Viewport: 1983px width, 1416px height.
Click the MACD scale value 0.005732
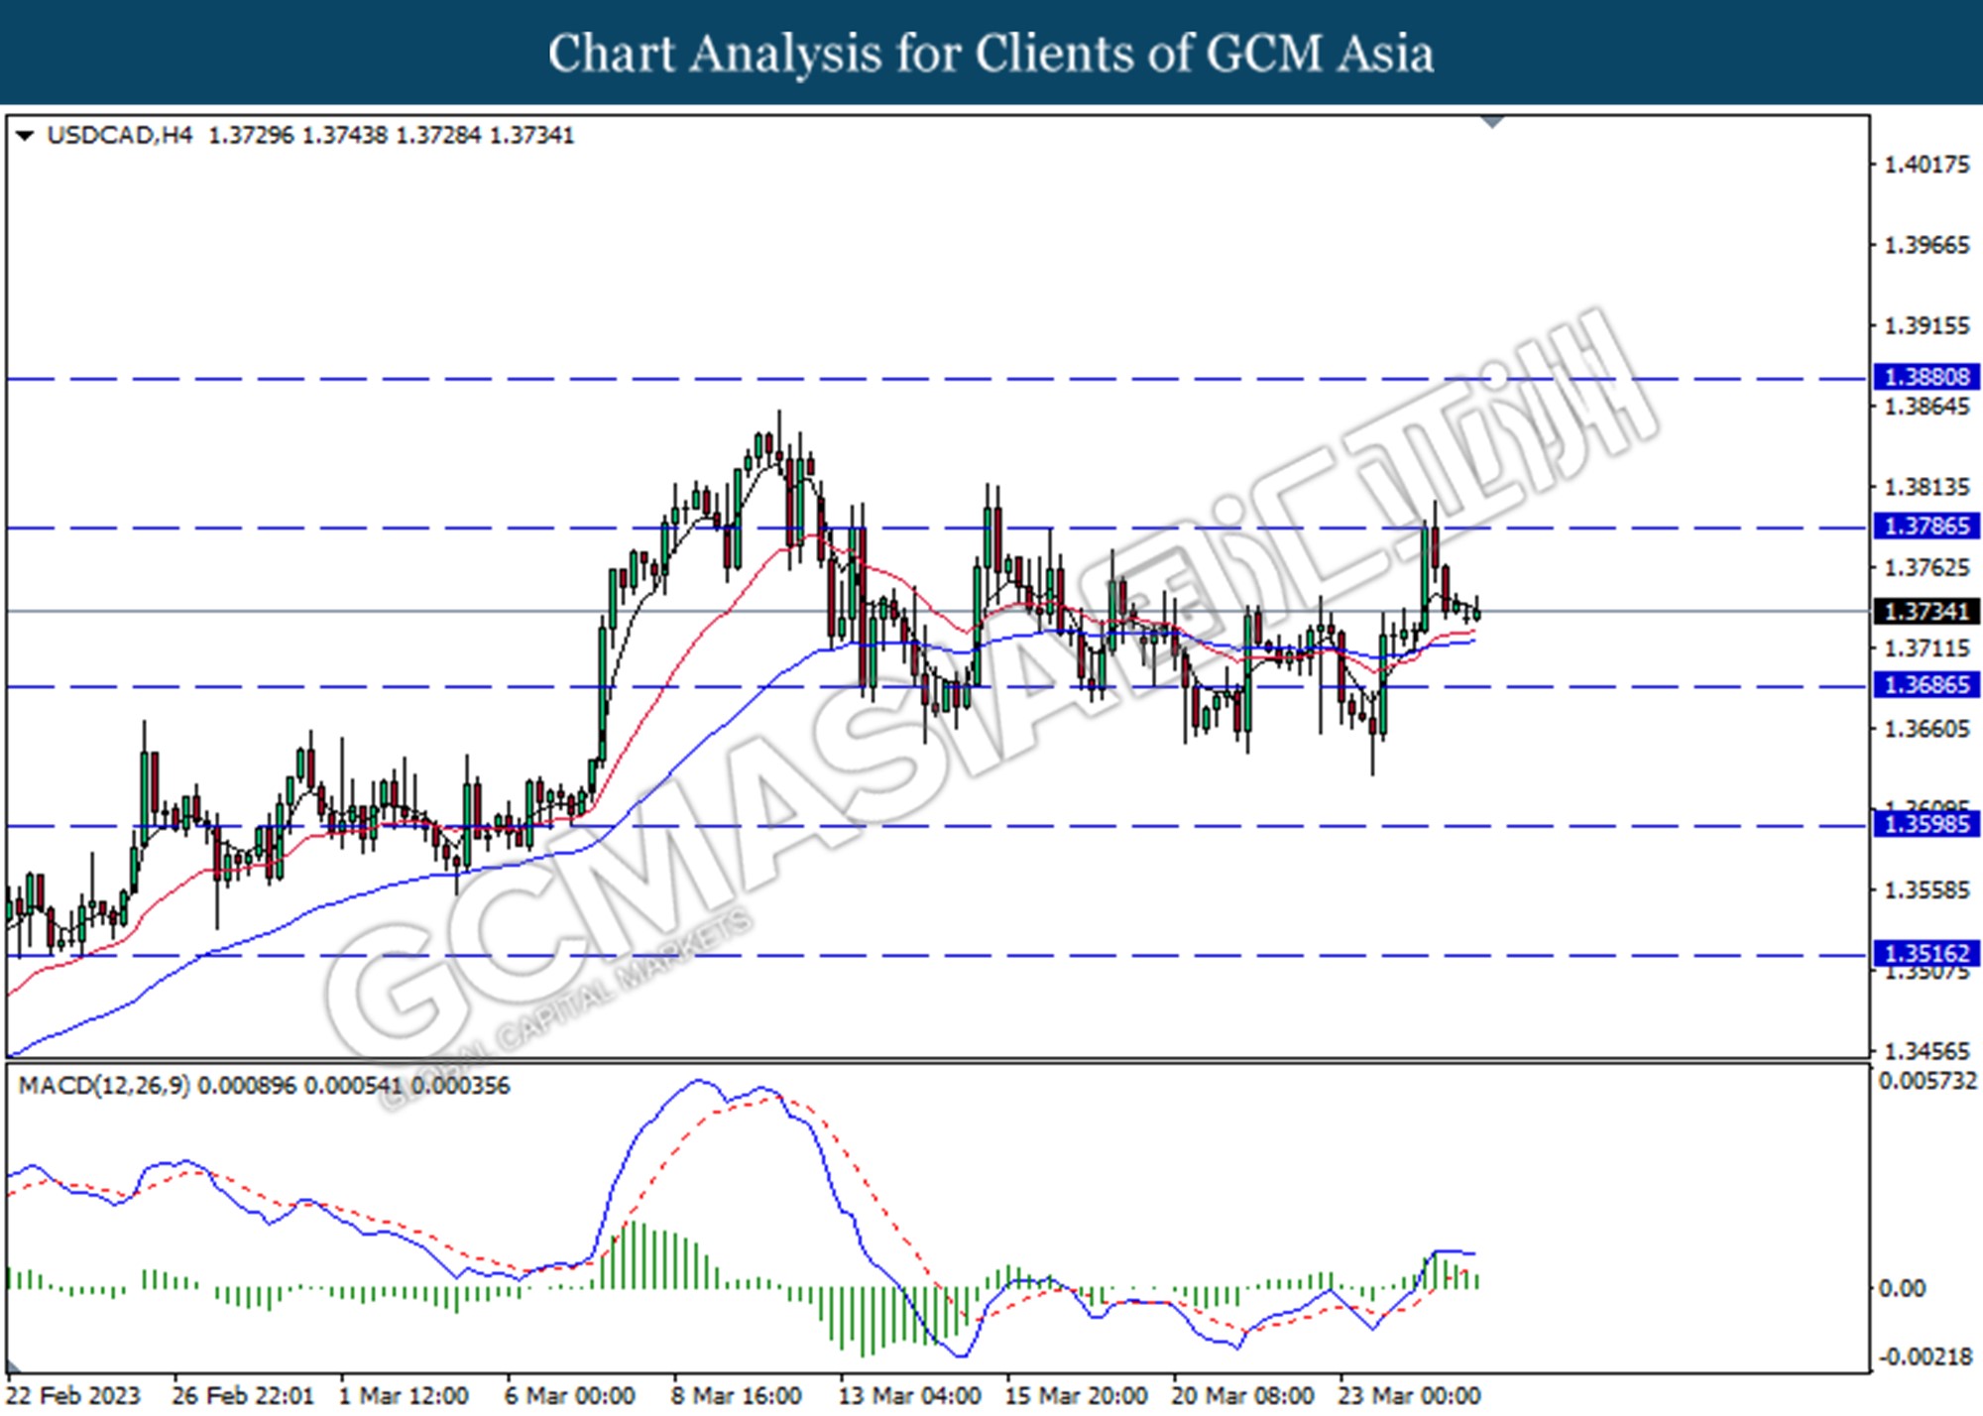coord(1928,1081)
